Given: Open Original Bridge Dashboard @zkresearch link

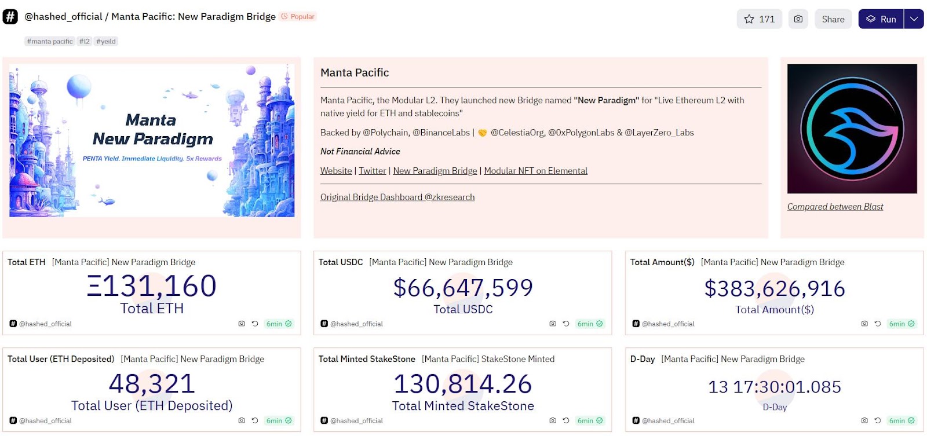Looking at the screenshot, I should pos(397,197).
